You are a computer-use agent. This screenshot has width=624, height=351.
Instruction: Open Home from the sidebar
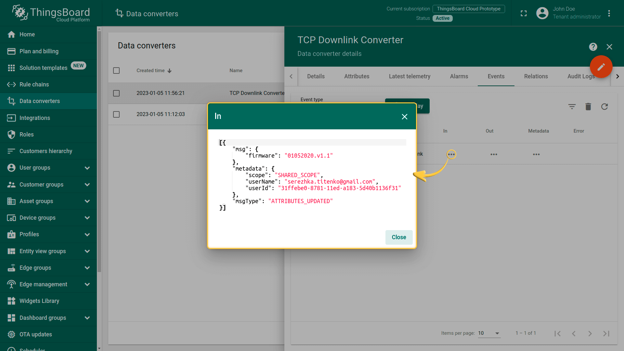click(x=48, y=34)
